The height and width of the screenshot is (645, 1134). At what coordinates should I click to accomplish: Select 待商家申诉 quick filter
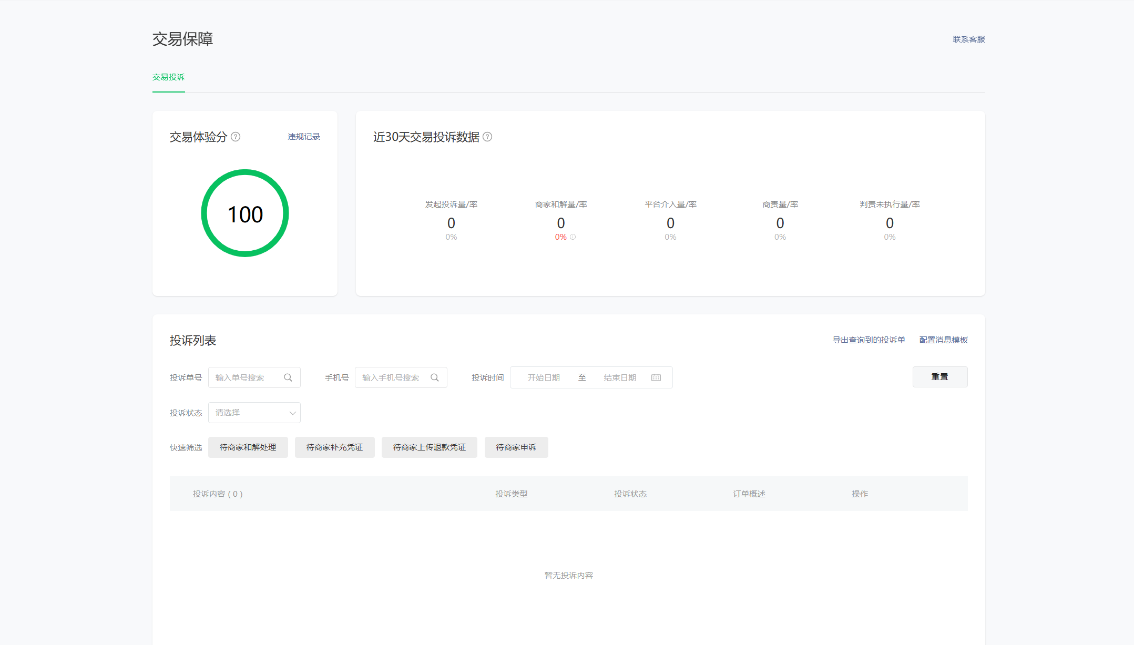[x=516, y=447]
